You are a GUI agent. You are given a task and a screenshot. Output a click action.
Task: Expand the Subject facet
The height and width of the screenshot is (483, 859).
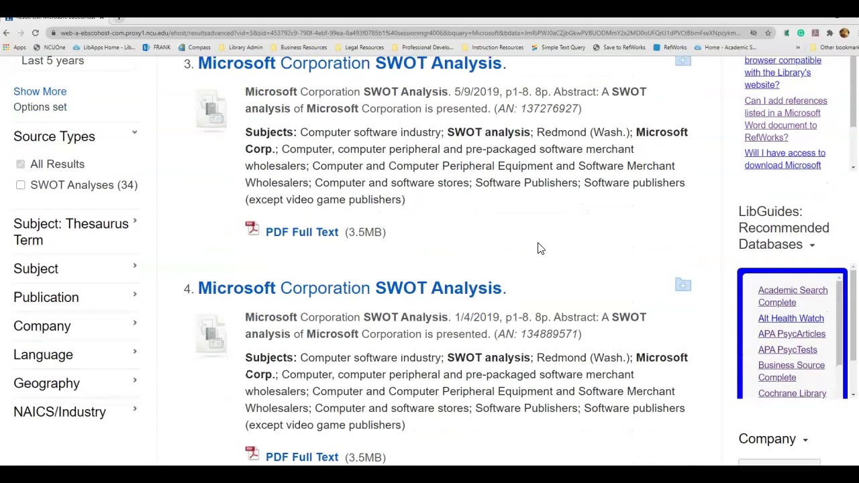(135, 266)
